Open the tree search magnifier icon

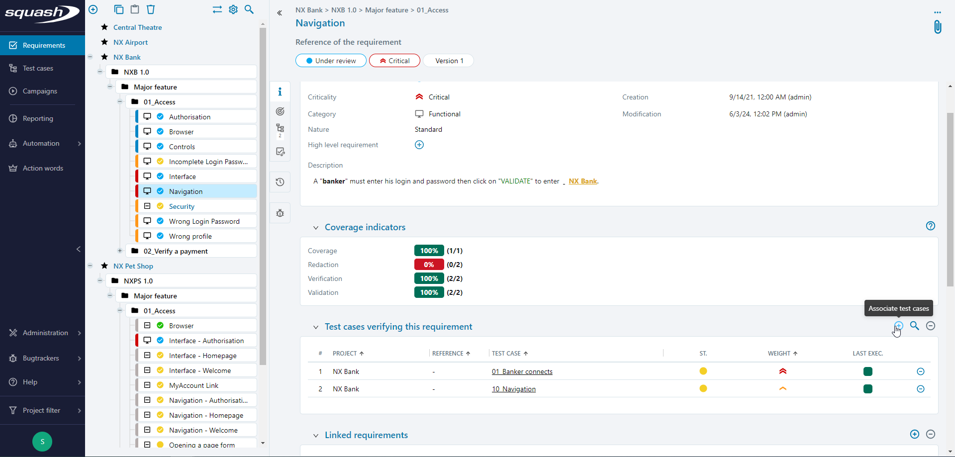pyautogui.click(x=249, y=9)
